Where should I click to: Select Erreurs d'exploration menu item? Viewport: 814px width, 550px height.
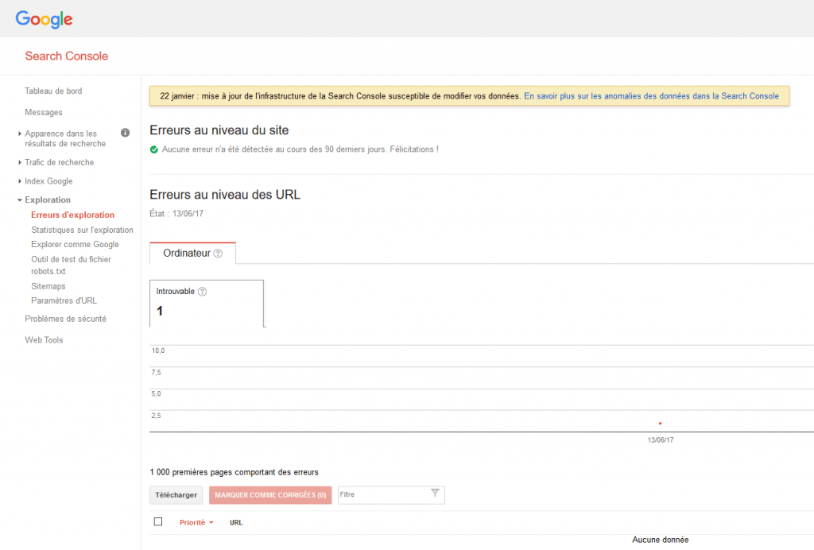coord(72,215)
